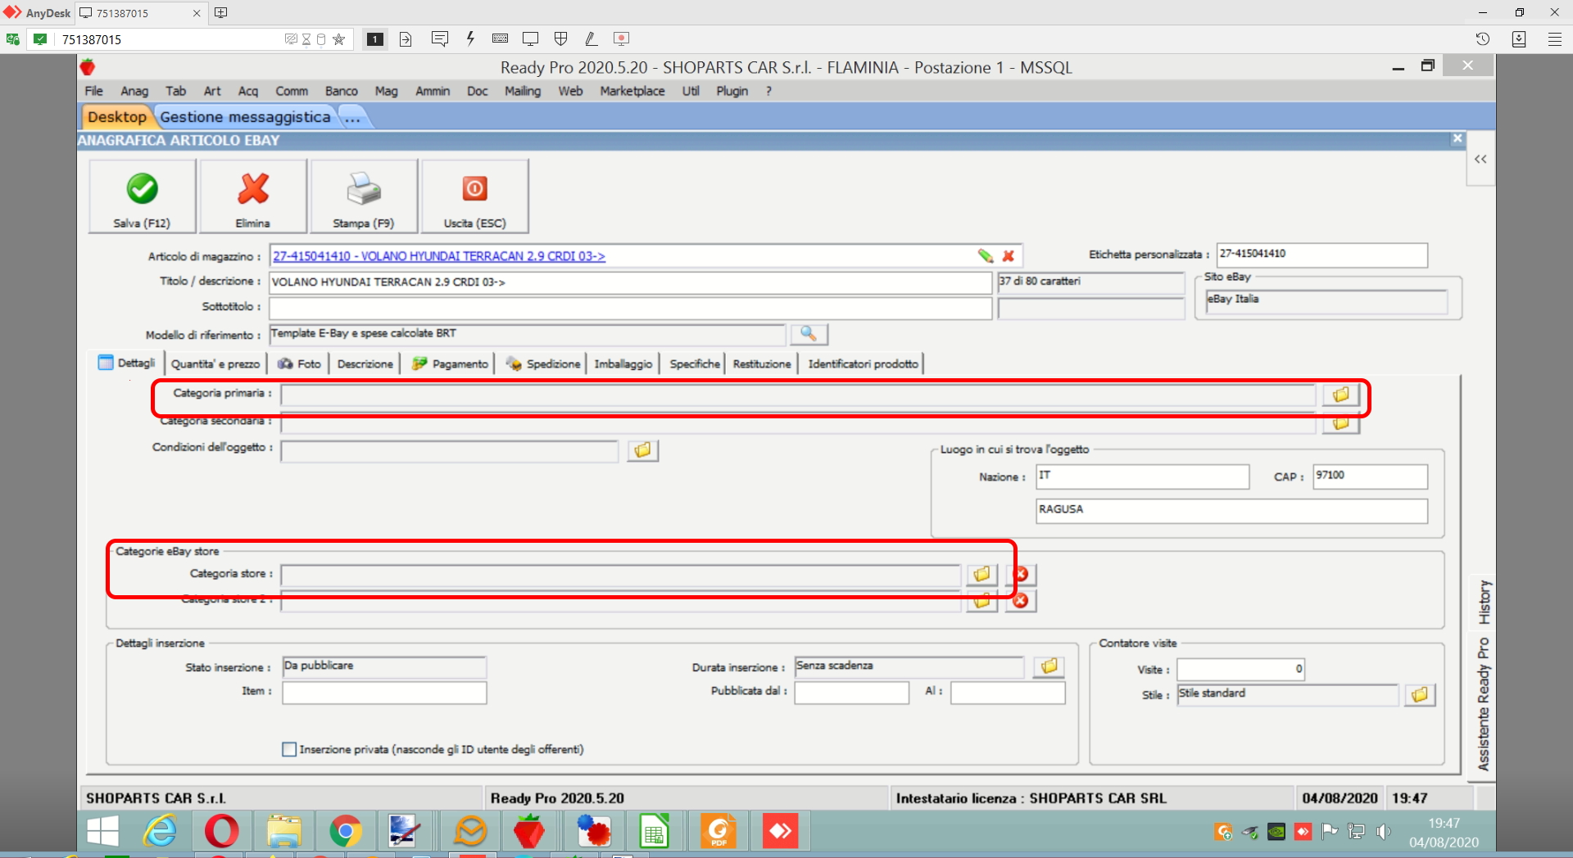Image resolution: width=1573 pixels, height=858 pixels.
Task: Click the AnyDesk chat icon in the toolbar
Action: (439, 38)
